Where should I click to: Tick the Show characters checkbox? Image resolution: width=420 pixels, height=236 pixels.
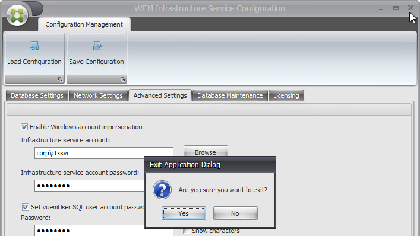pos(187,231)
